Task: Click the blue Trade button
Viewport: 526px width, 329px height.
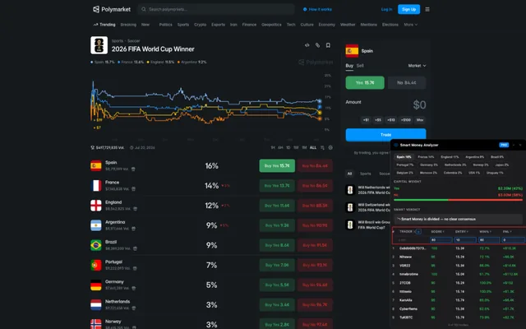Action: point(385,135)
